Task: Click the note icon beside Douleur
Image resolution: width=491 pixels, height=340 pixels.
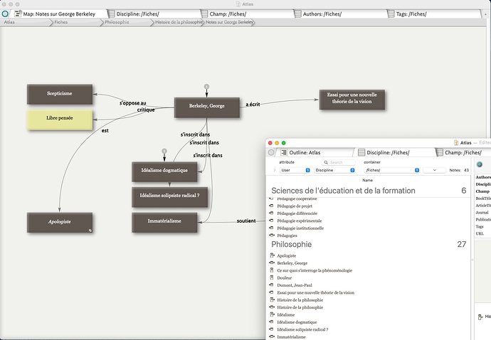Action: point(272,277)
